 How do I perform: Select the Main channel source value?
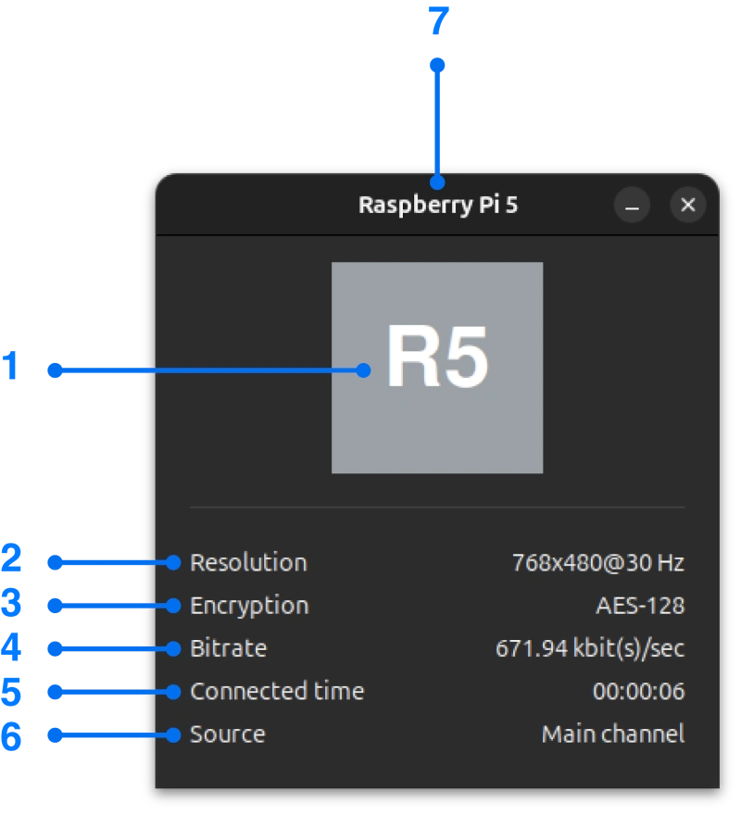click(x=611, y=733)
